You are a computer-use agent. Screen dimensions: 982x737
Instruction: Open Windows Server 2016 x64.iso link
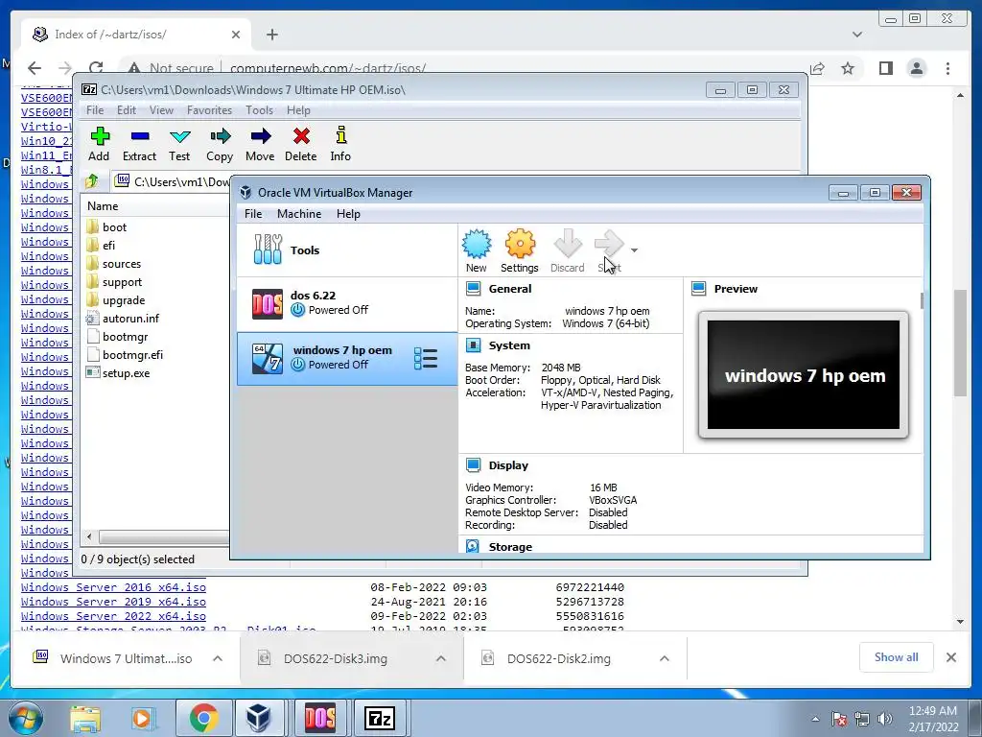pos(113,587)
